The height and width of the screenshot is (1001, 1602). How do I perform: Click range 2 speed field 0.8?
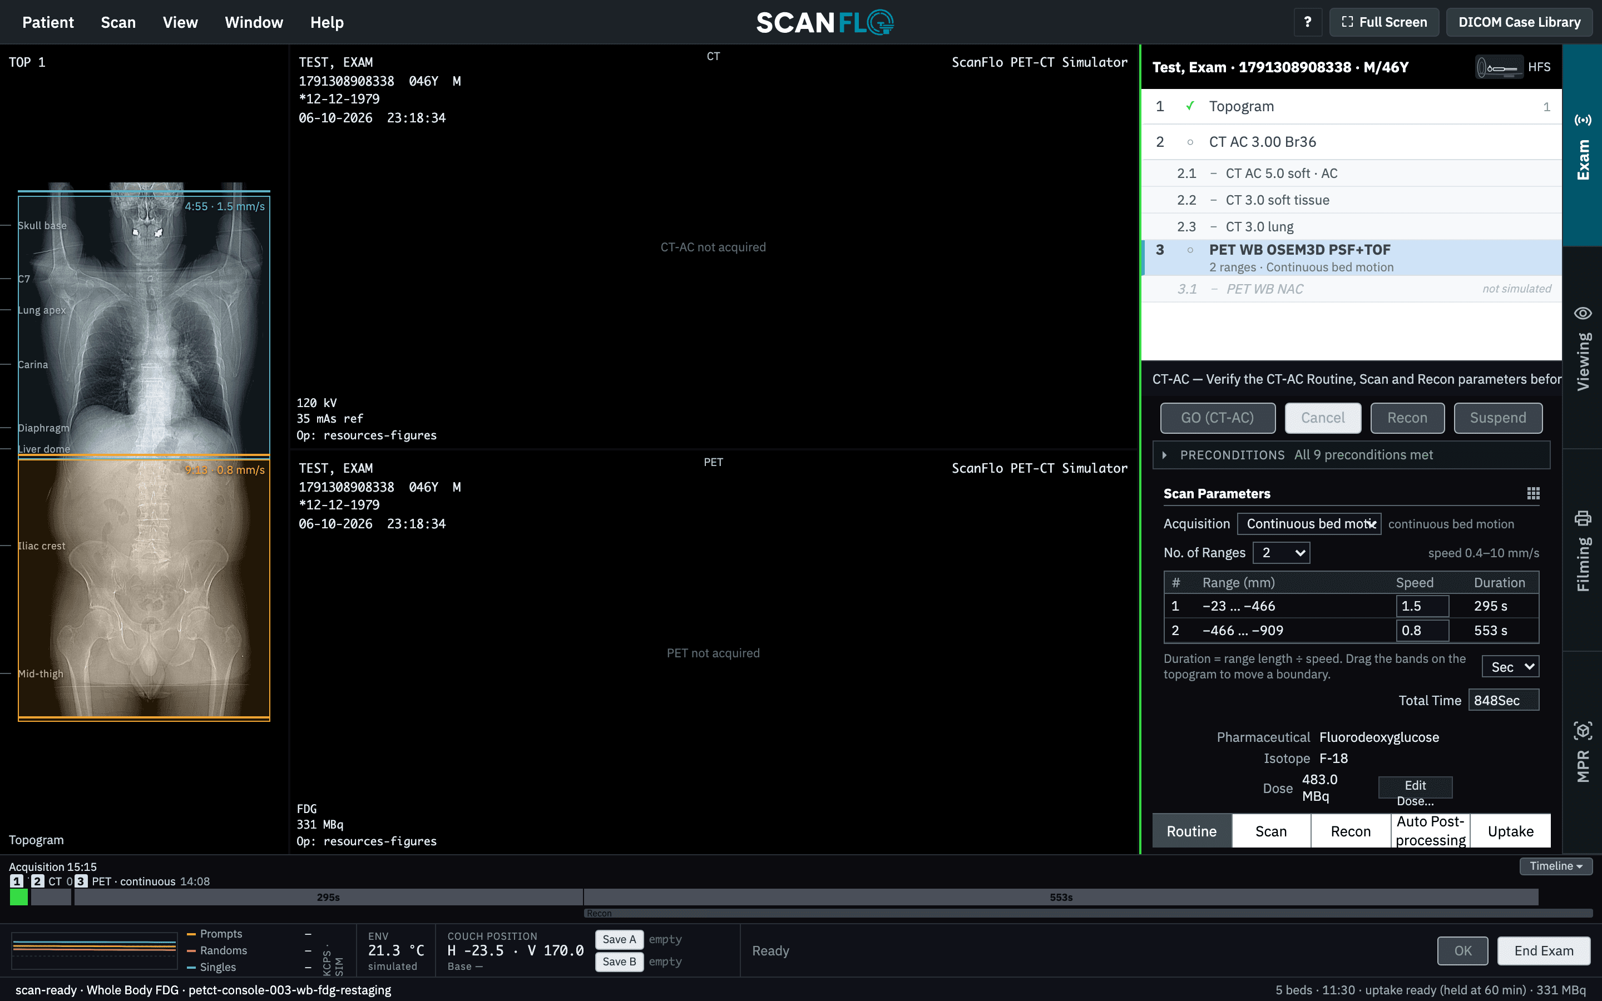click(1422, 630)
